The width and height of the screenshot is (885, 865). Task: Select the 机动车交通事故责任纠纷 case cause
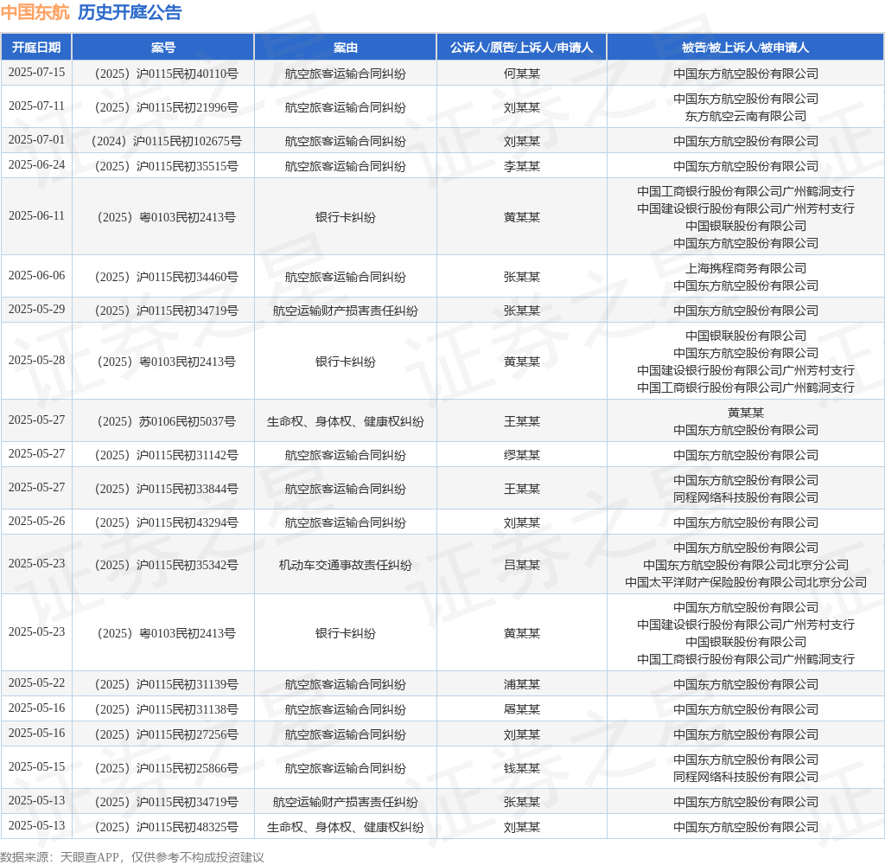point(346,565)
